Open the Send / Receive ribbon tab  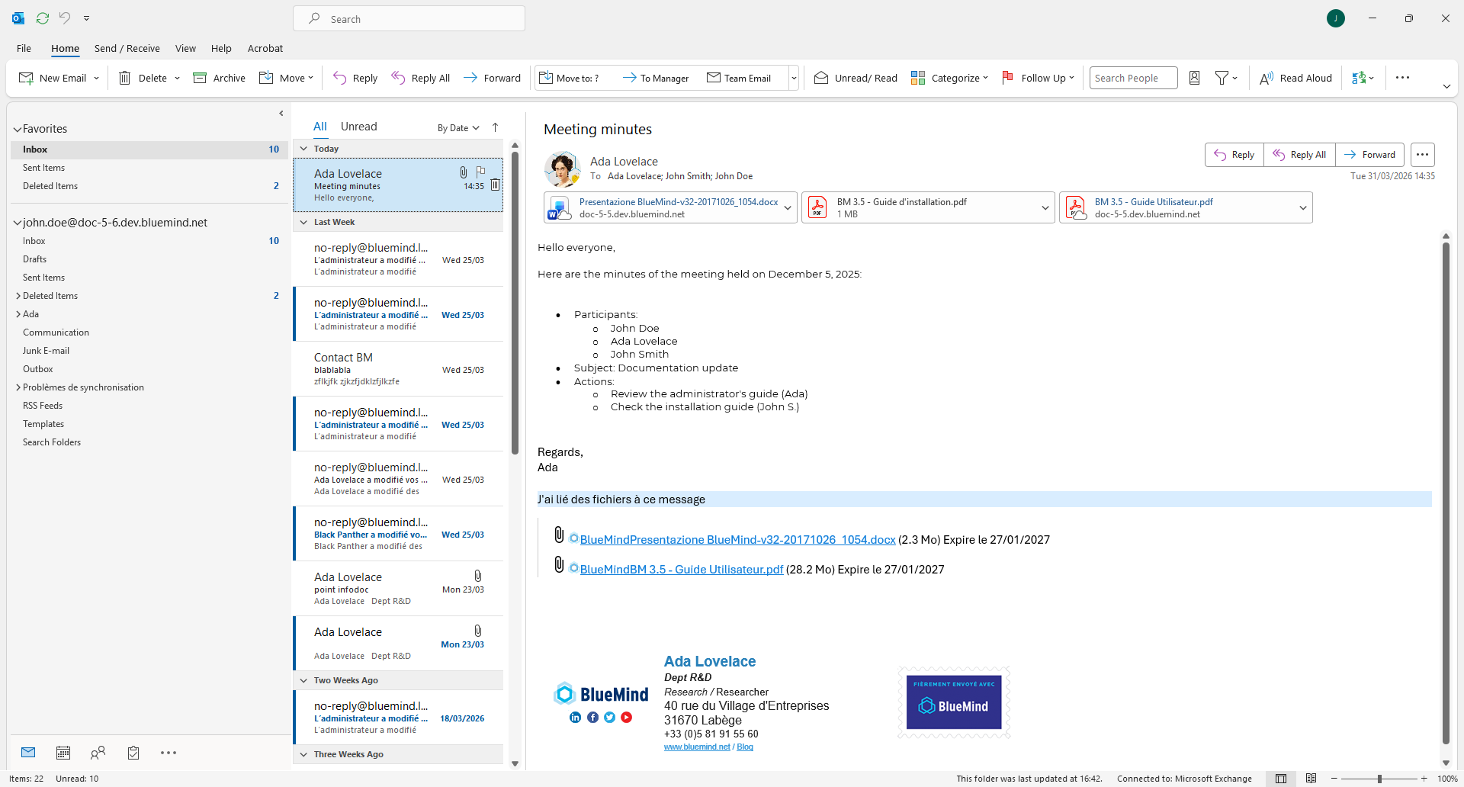coord(127,48)
